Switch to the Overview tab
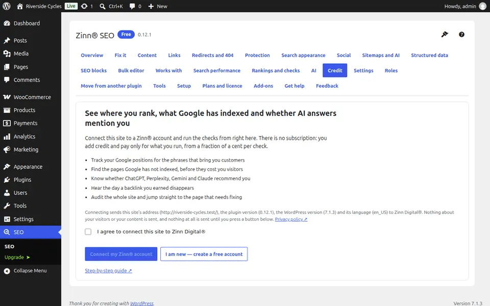 pos(92,55)
